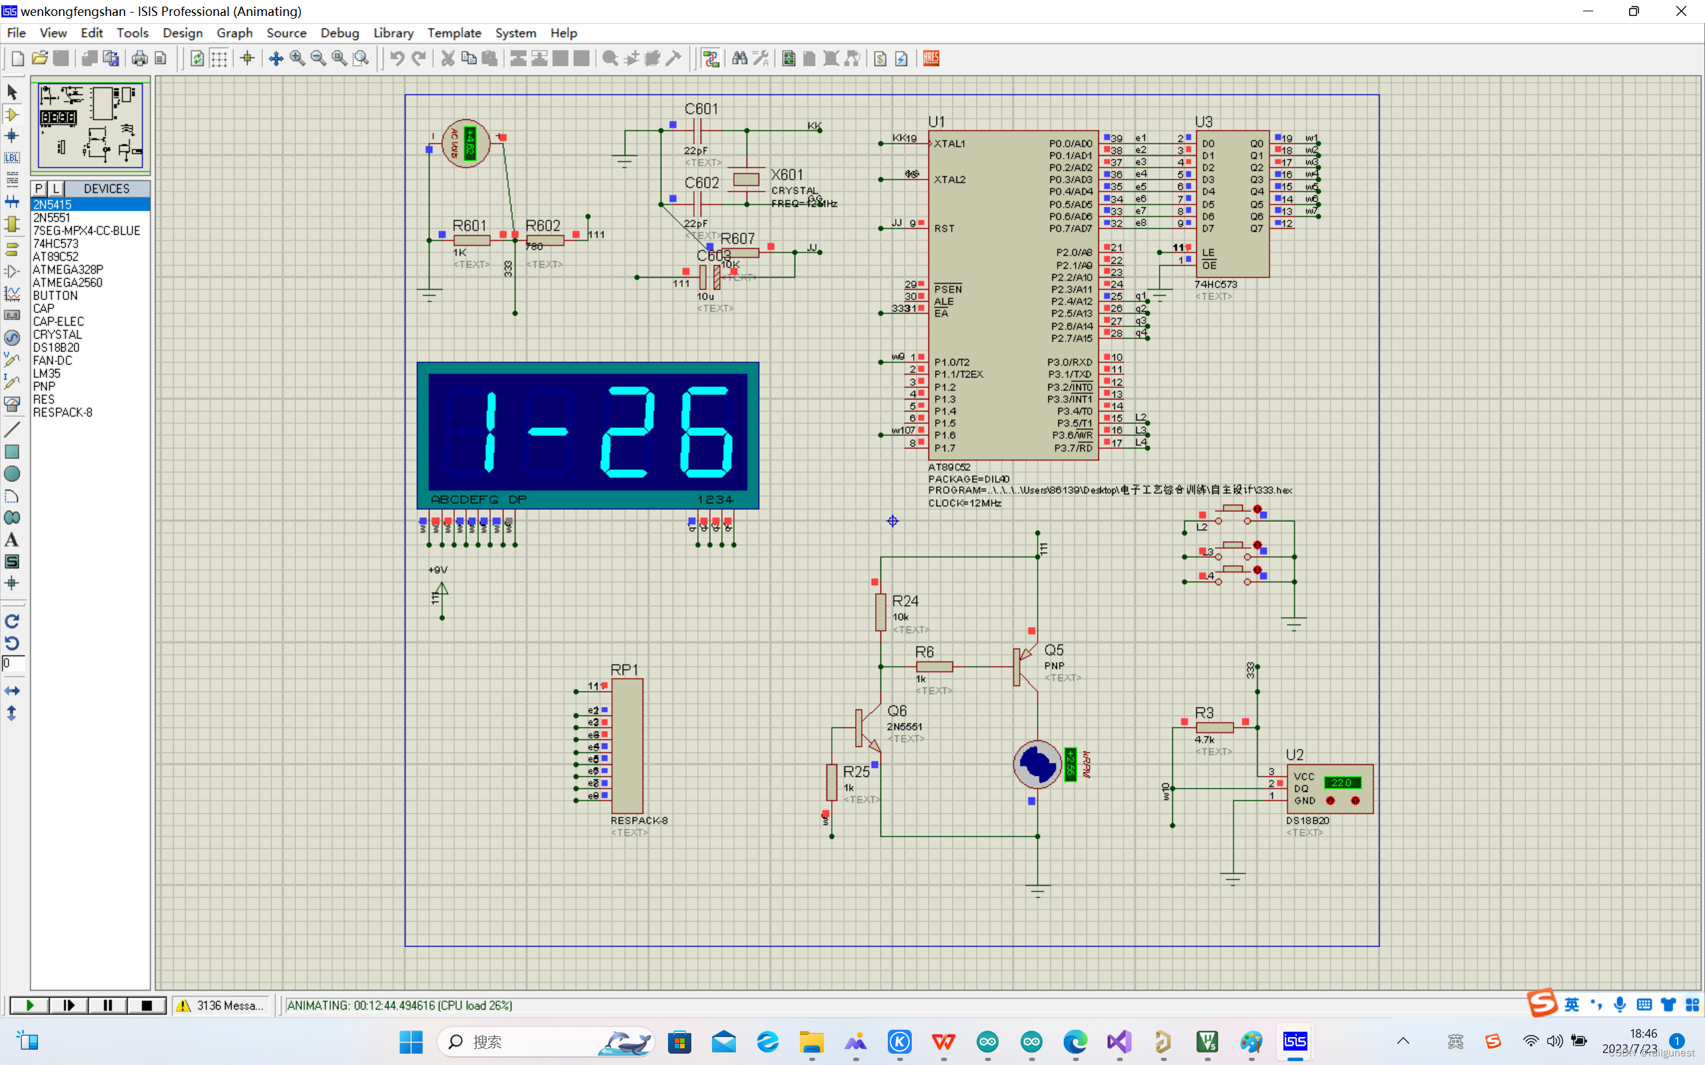
Task: Open a design file from the toolbar
Action: pyautogui.click(x=39, y=59)
